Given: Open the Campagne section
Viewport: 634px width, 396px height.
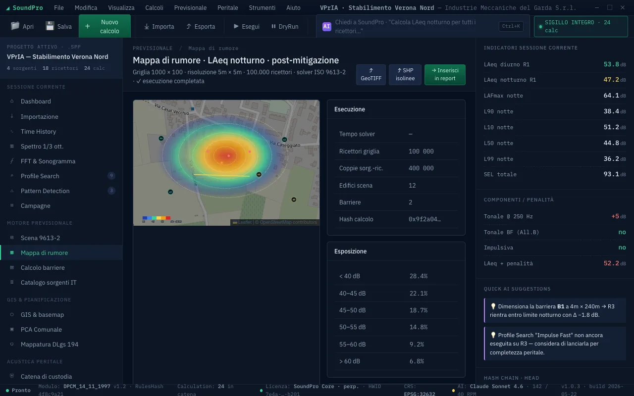Looking at the screenshot, I should (x=61, y=206).
